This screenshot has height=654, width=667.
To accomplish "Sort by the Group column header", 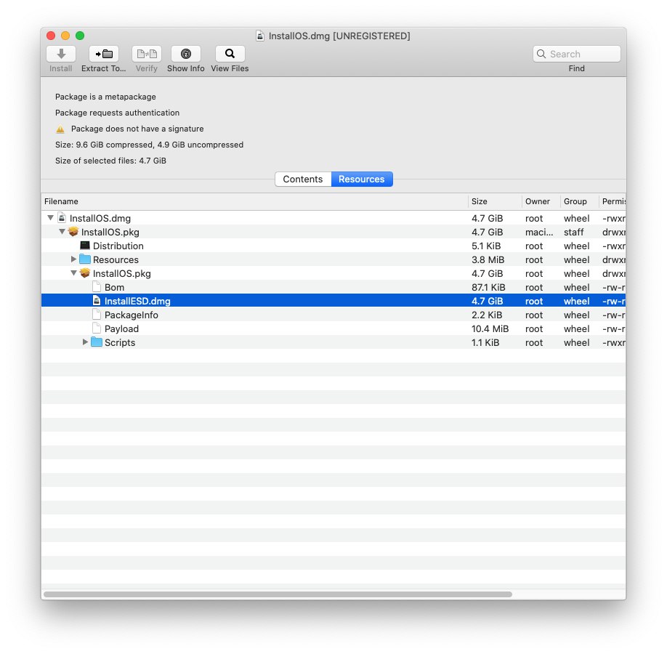I will [x=579, y=201].
